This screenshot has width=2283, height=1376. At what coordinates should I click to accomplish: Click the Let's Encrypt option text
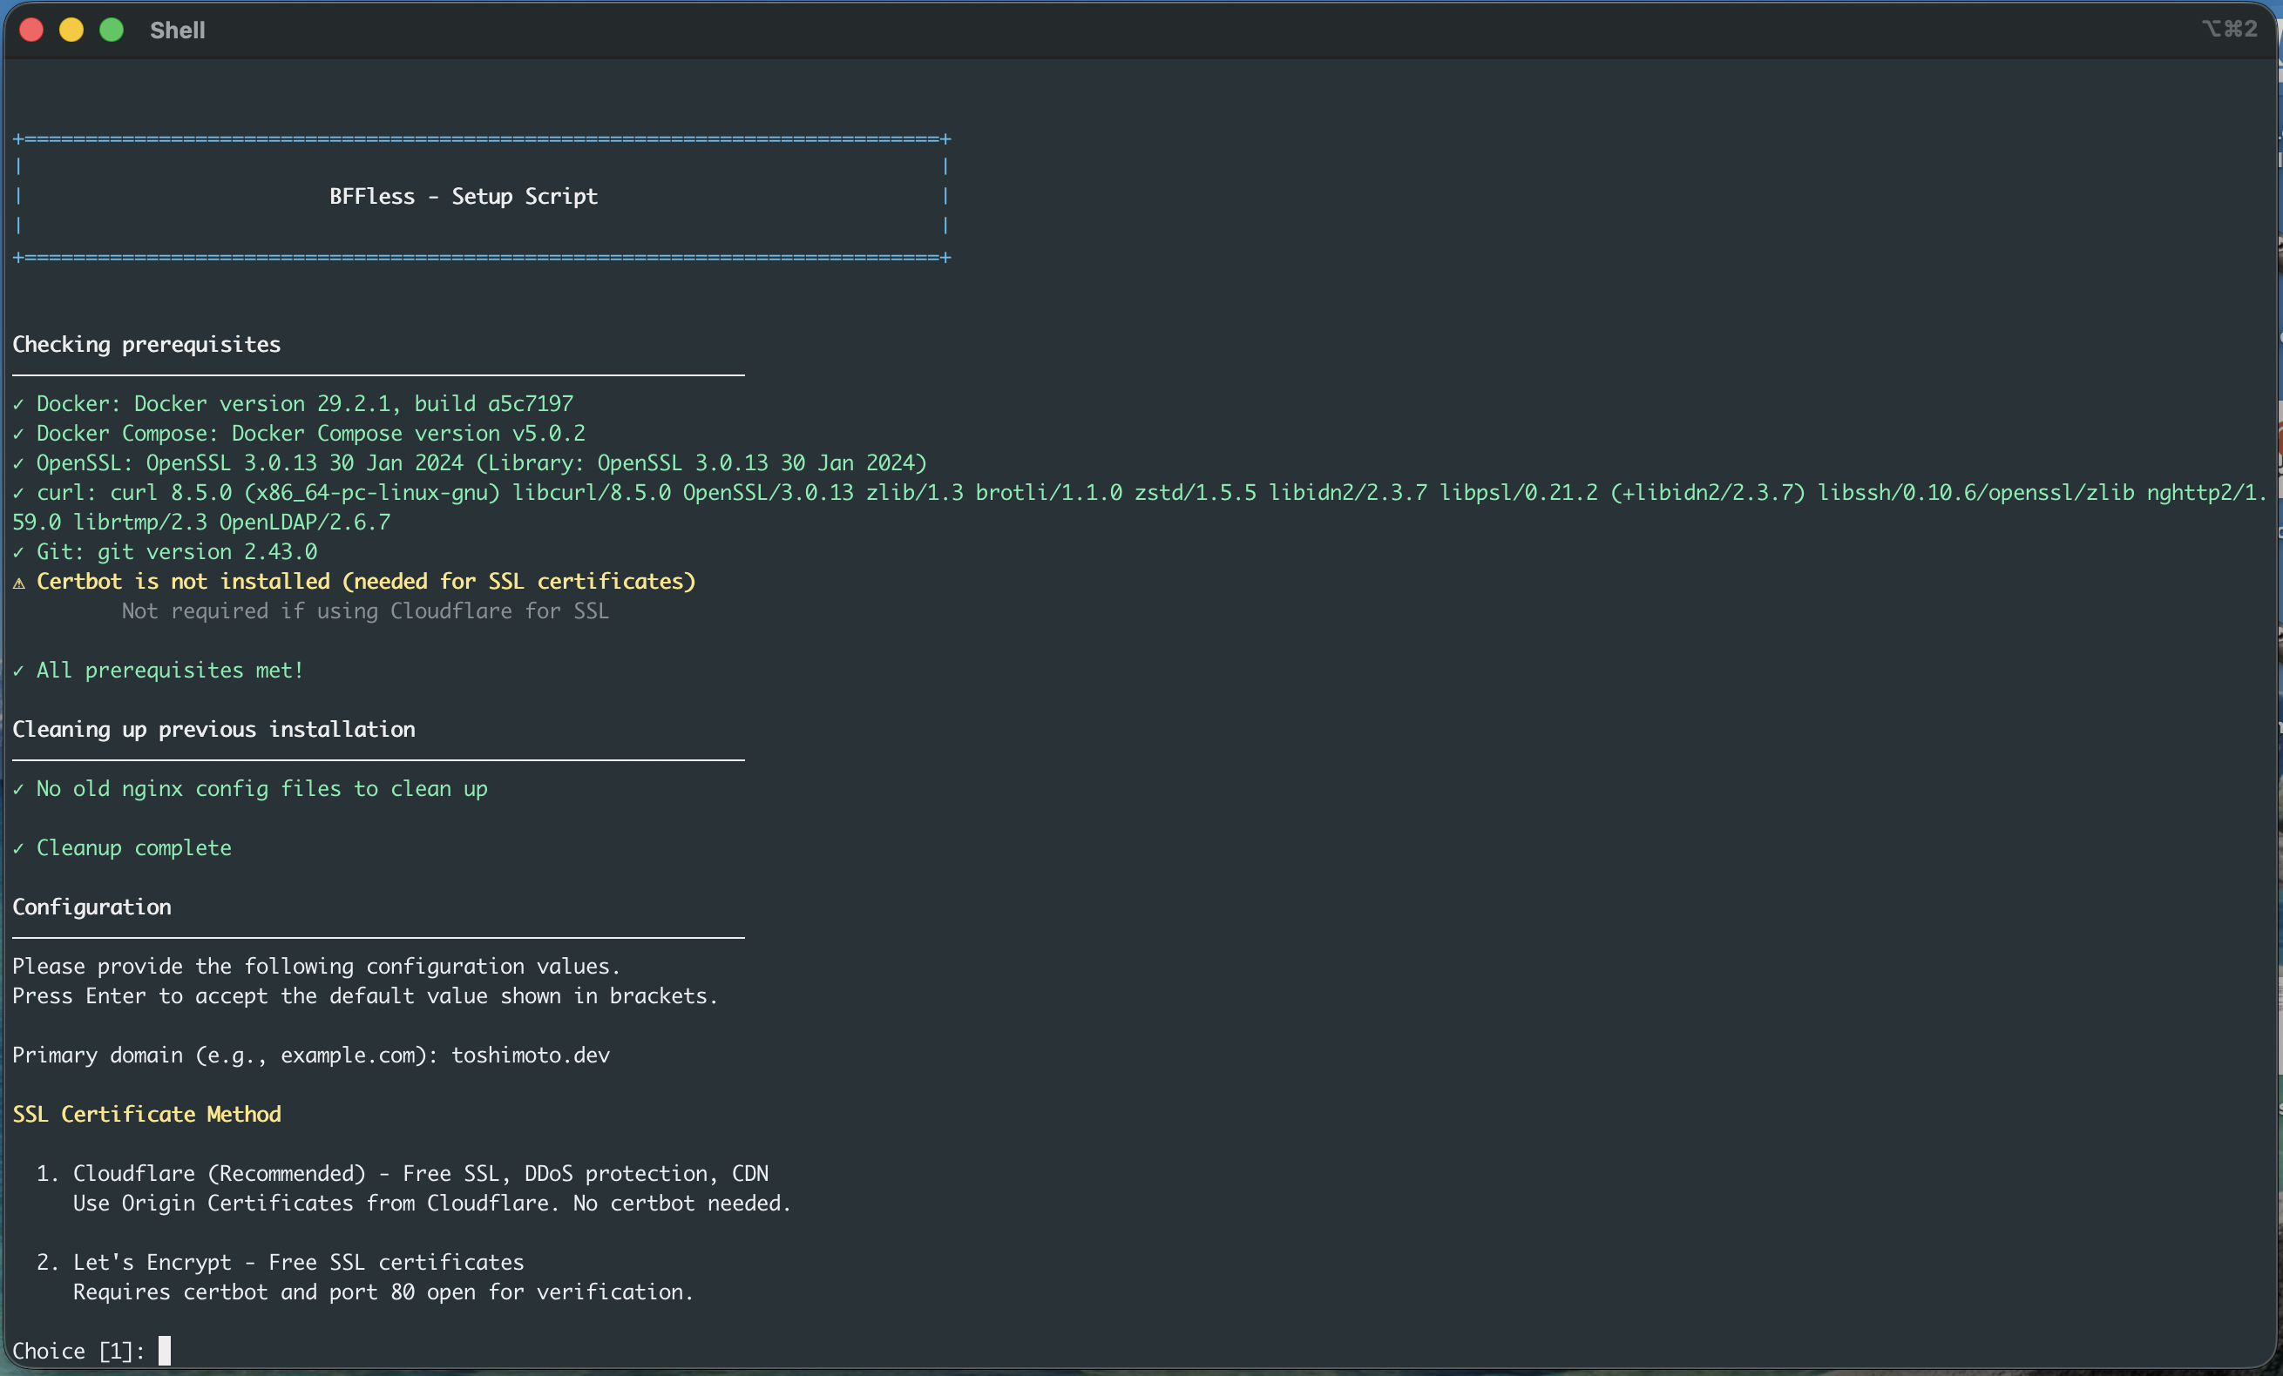coord(152,1262)
